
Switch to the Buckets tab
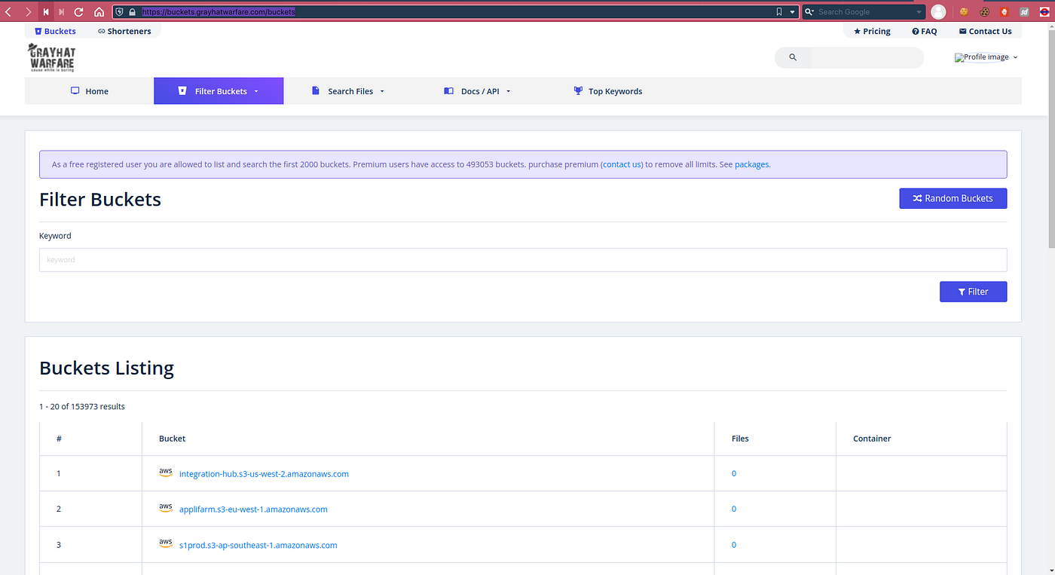(x=55, y=31)
